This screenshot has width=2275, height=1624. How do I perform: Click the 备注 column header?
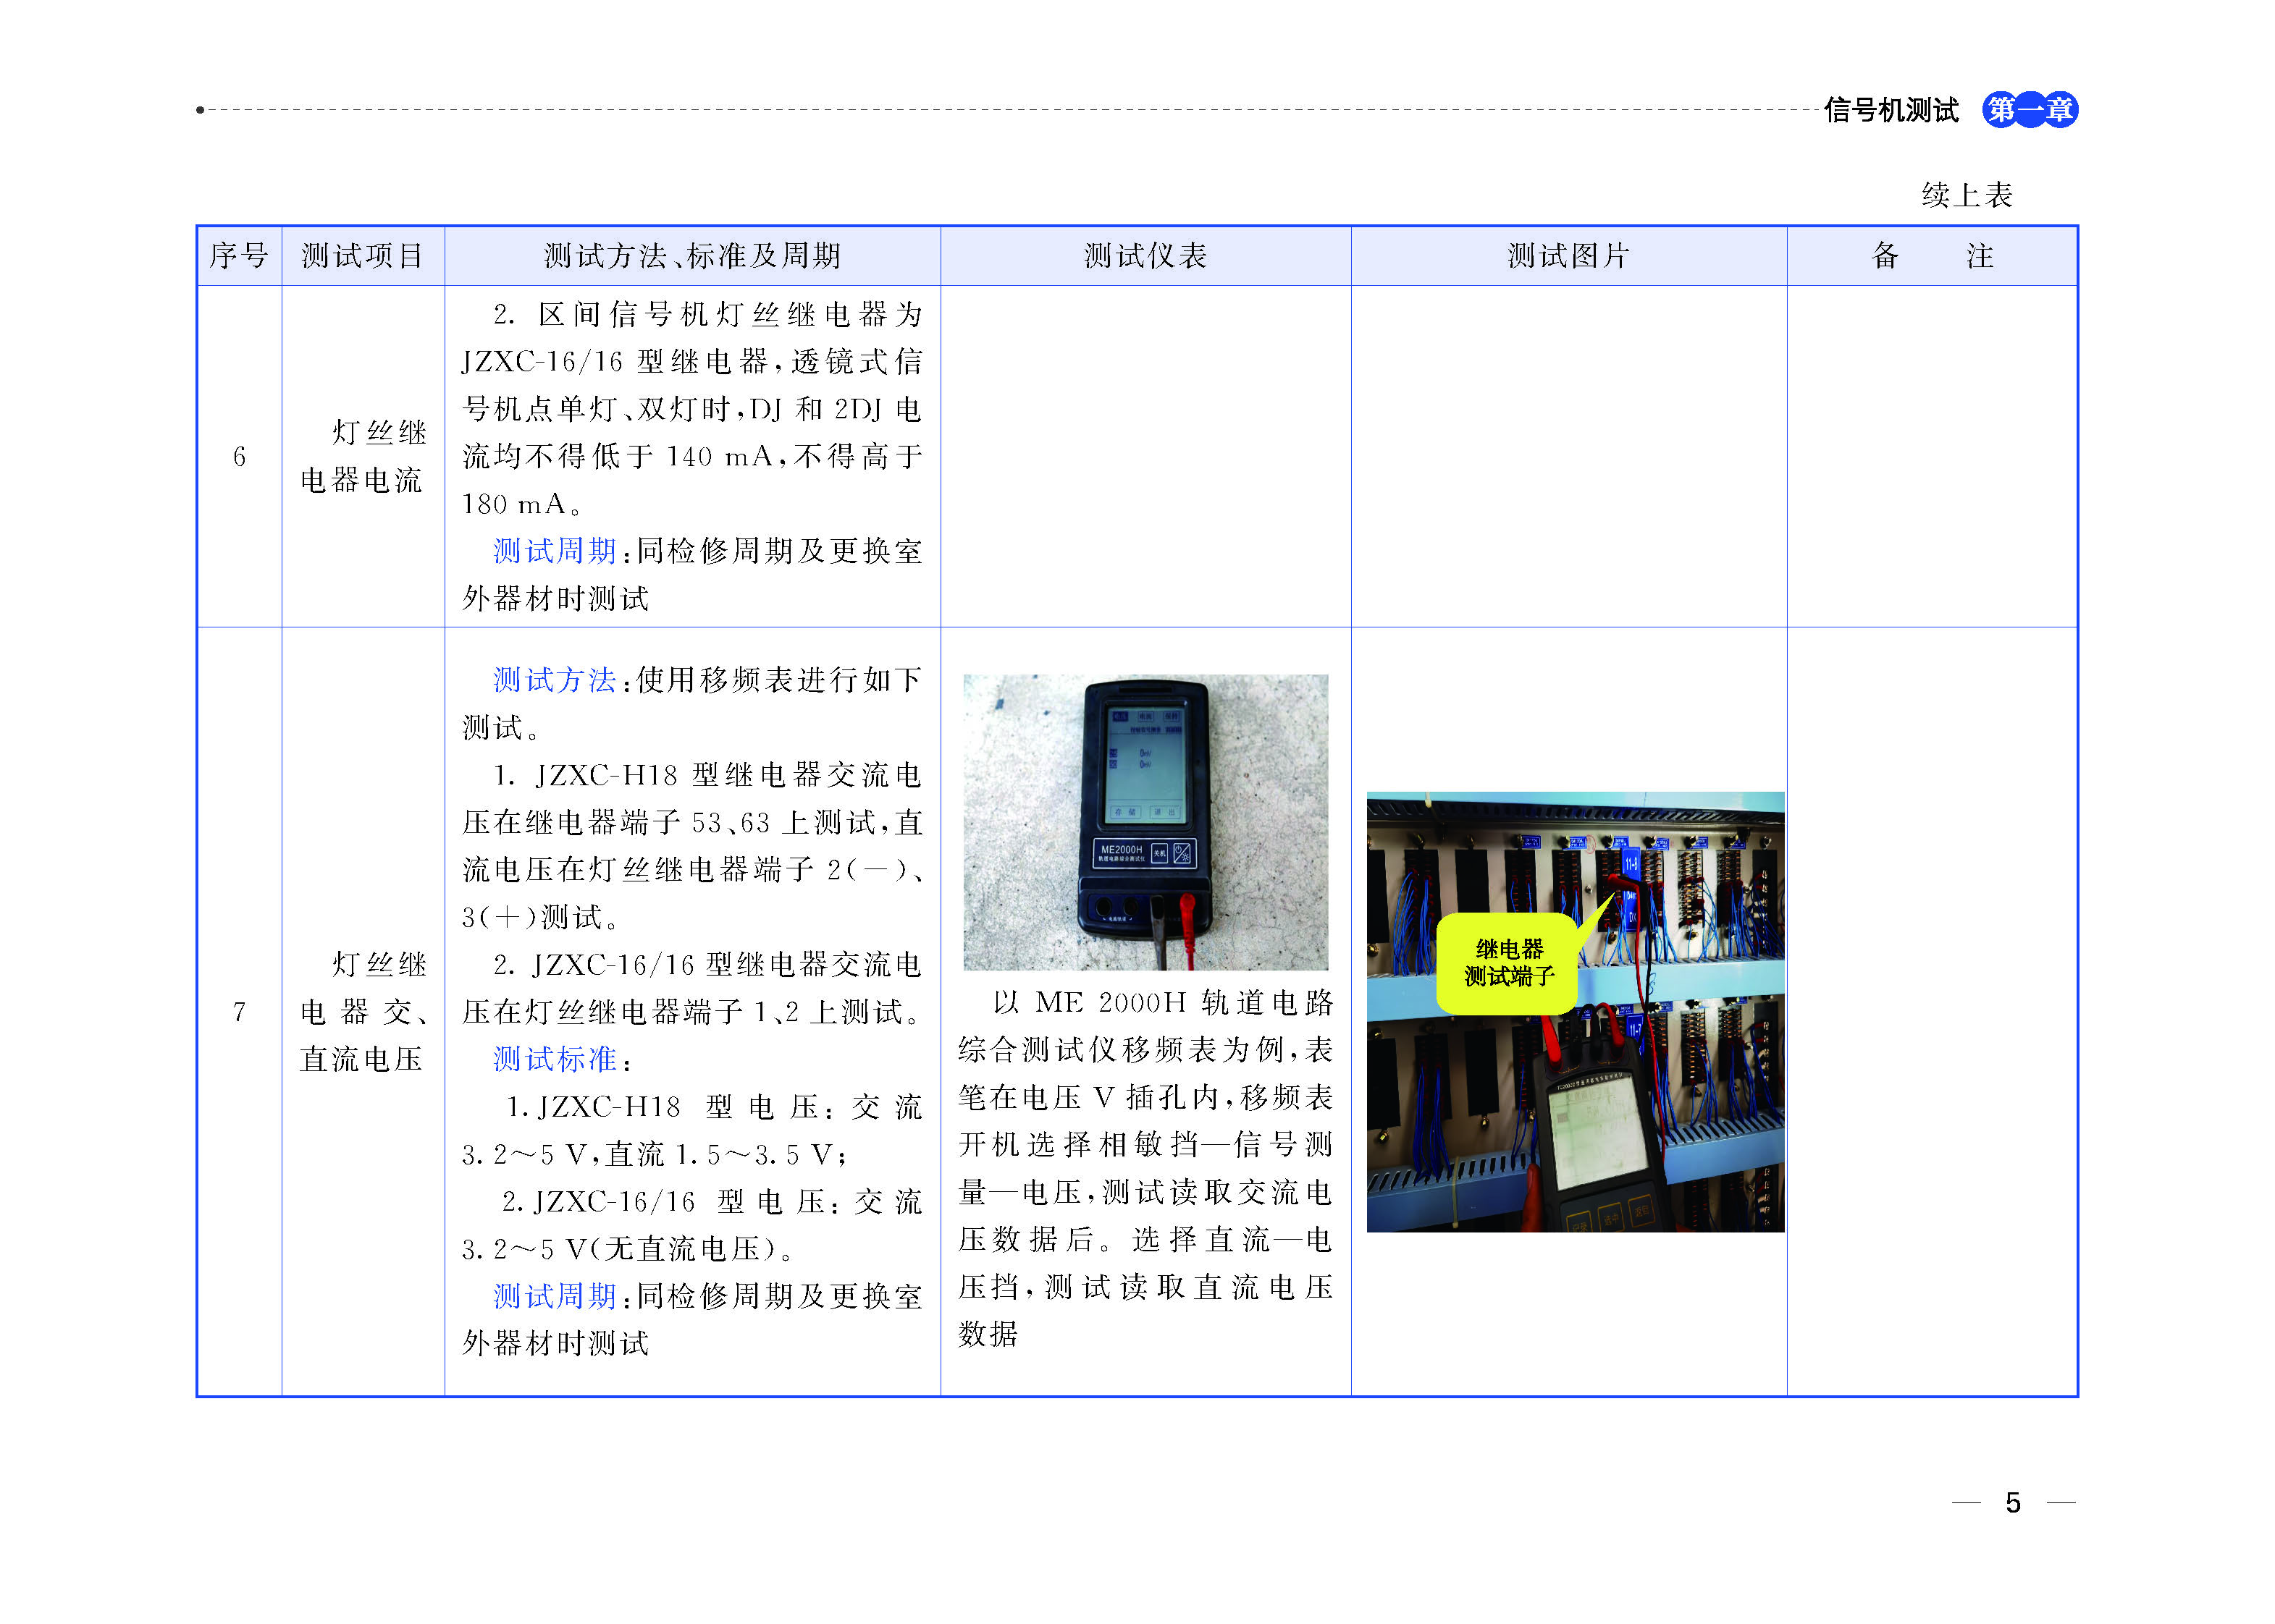click(1931, 256)
